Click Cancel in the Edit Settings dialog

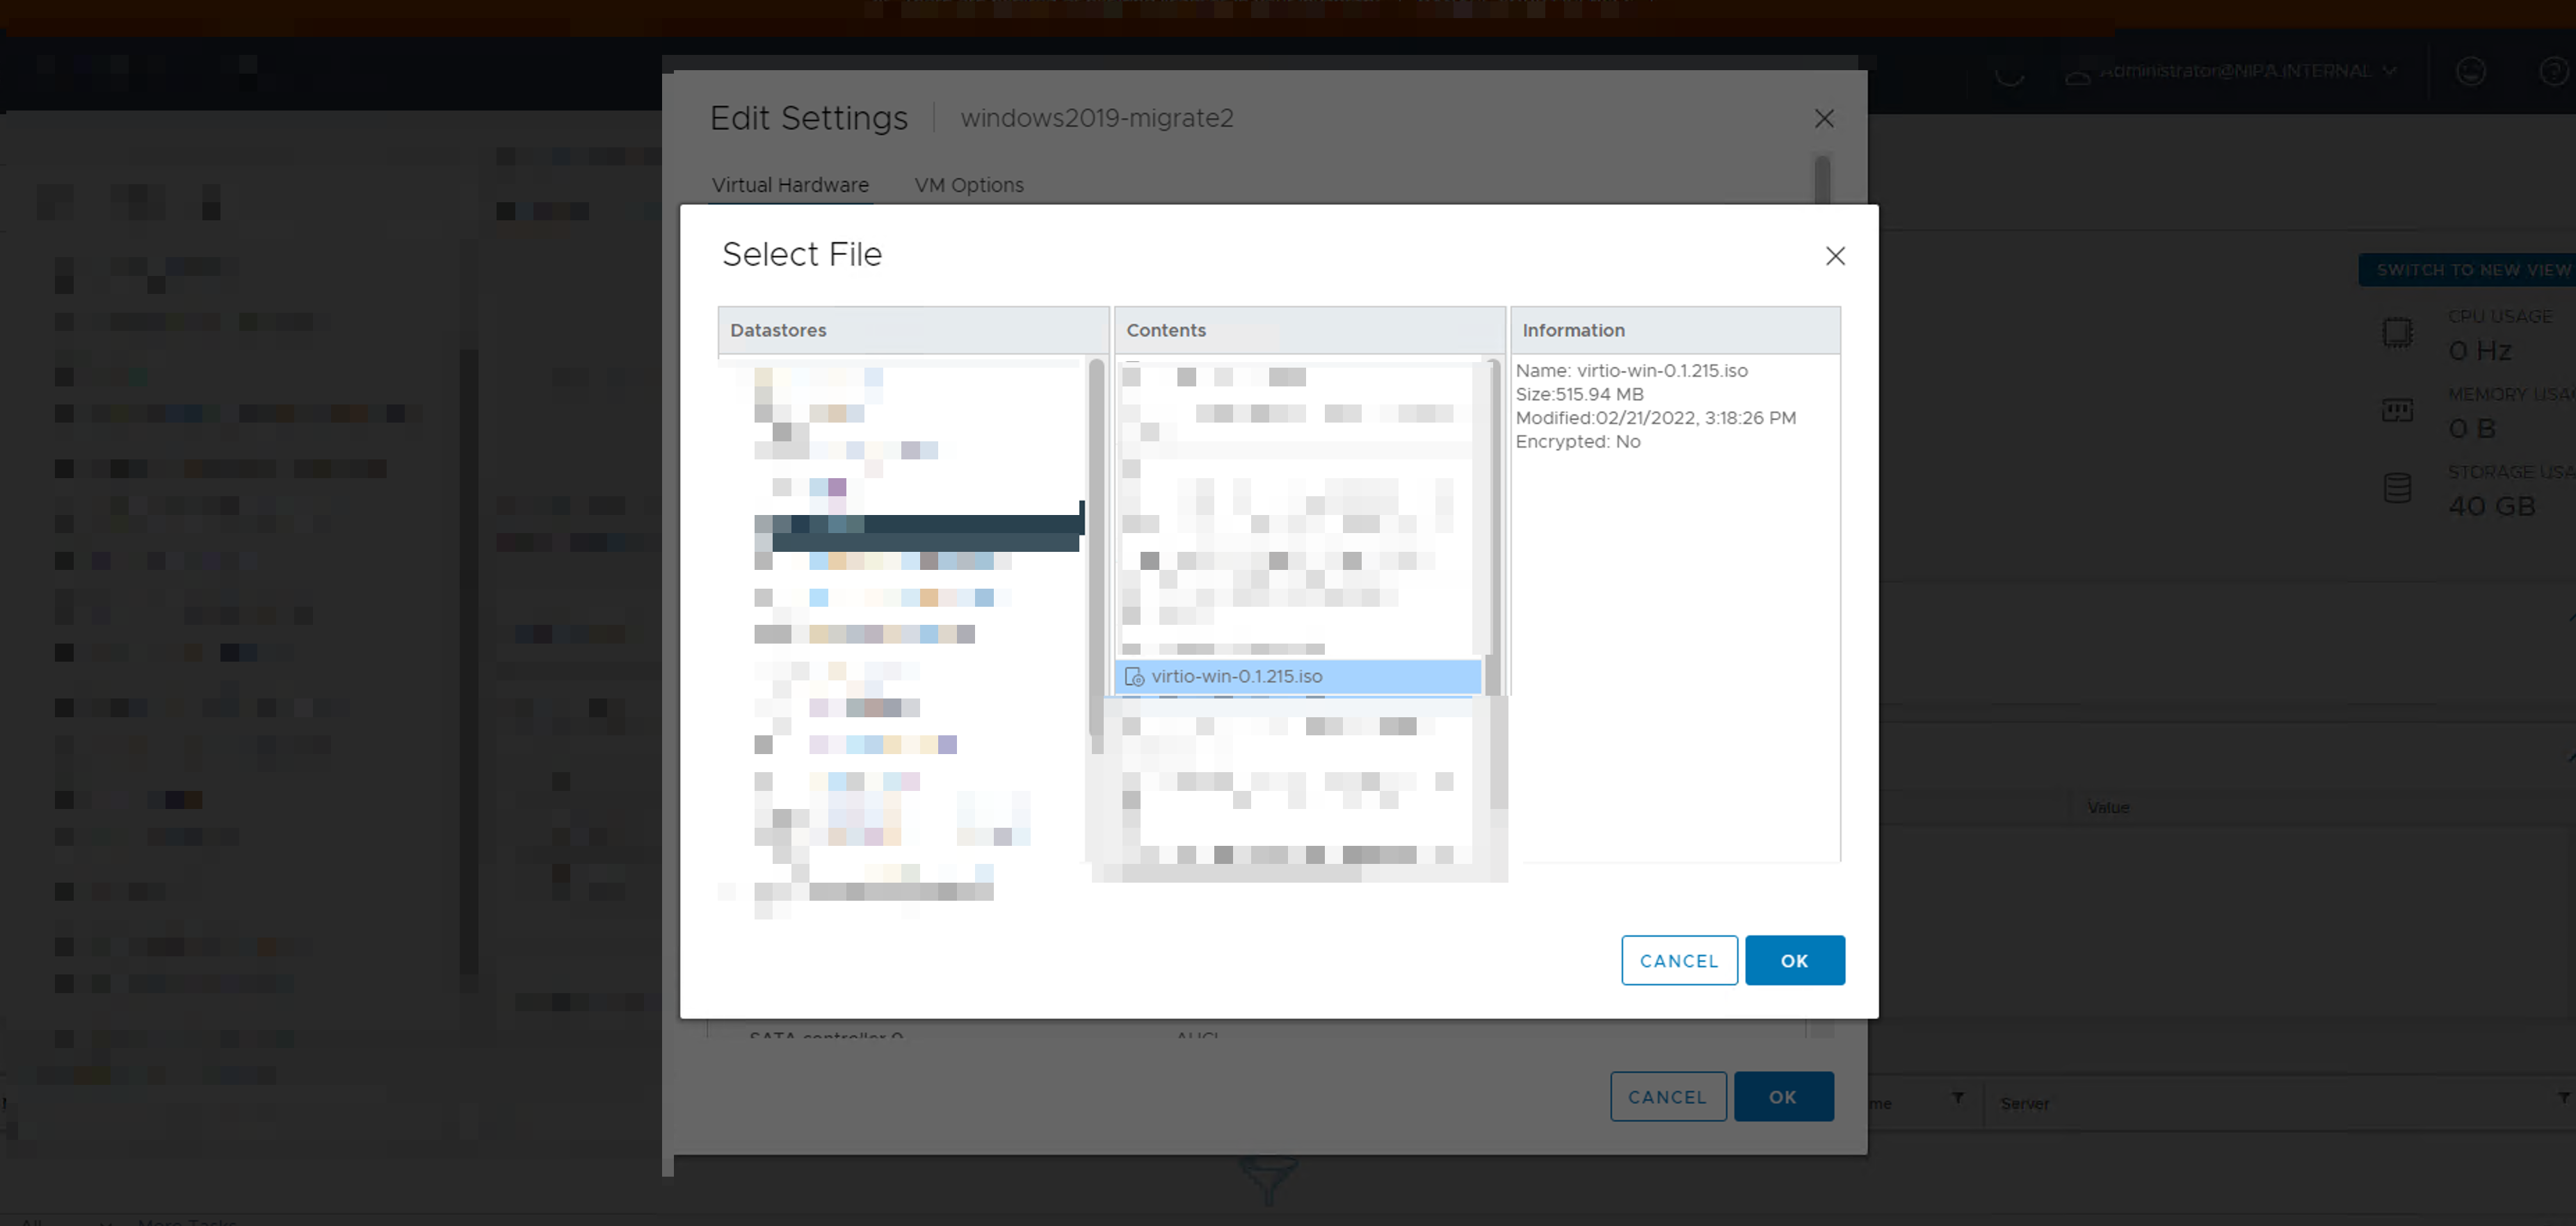(1667, 1097)
